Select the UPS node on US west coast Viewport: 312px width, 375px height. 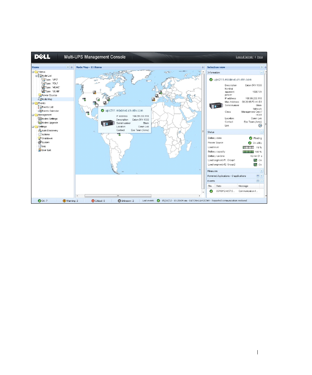point(84,99)
